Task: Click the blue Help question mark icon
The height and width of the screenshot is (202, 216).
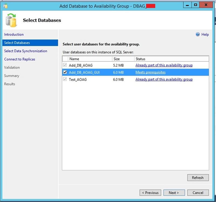Action: (x=198, y=35)
